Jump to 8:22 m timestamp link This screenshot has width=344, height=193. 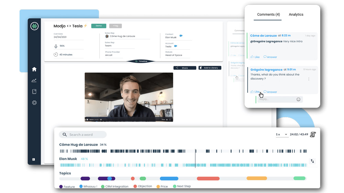(286, 35)
